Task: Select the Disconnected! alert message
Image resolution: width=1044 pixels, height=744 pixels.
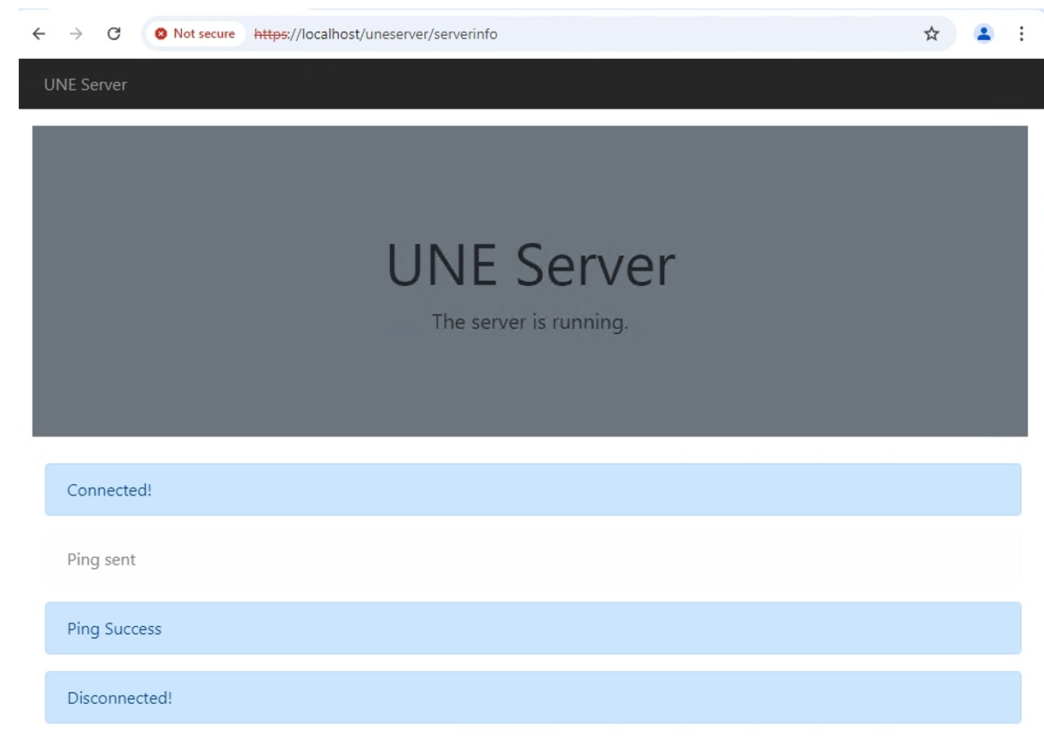Action: pyautogui.click(x=533, y=698)
